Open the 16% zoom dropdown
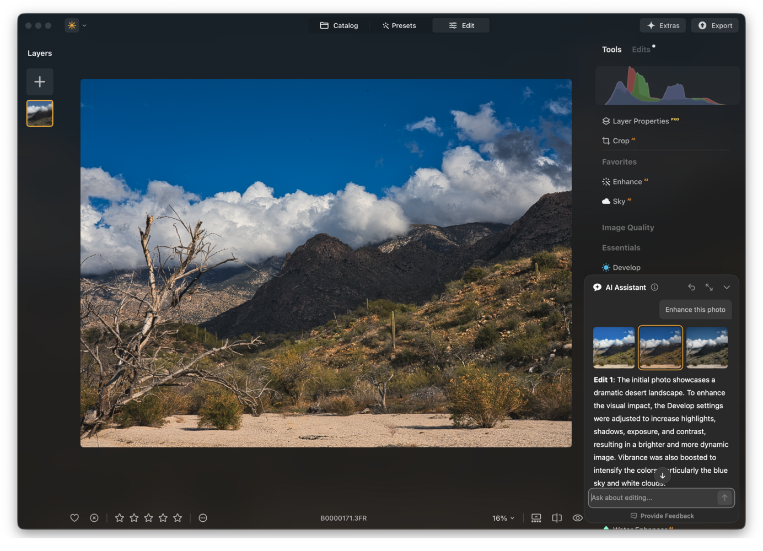This screenshot has height=551, width=763. [503, 518]
